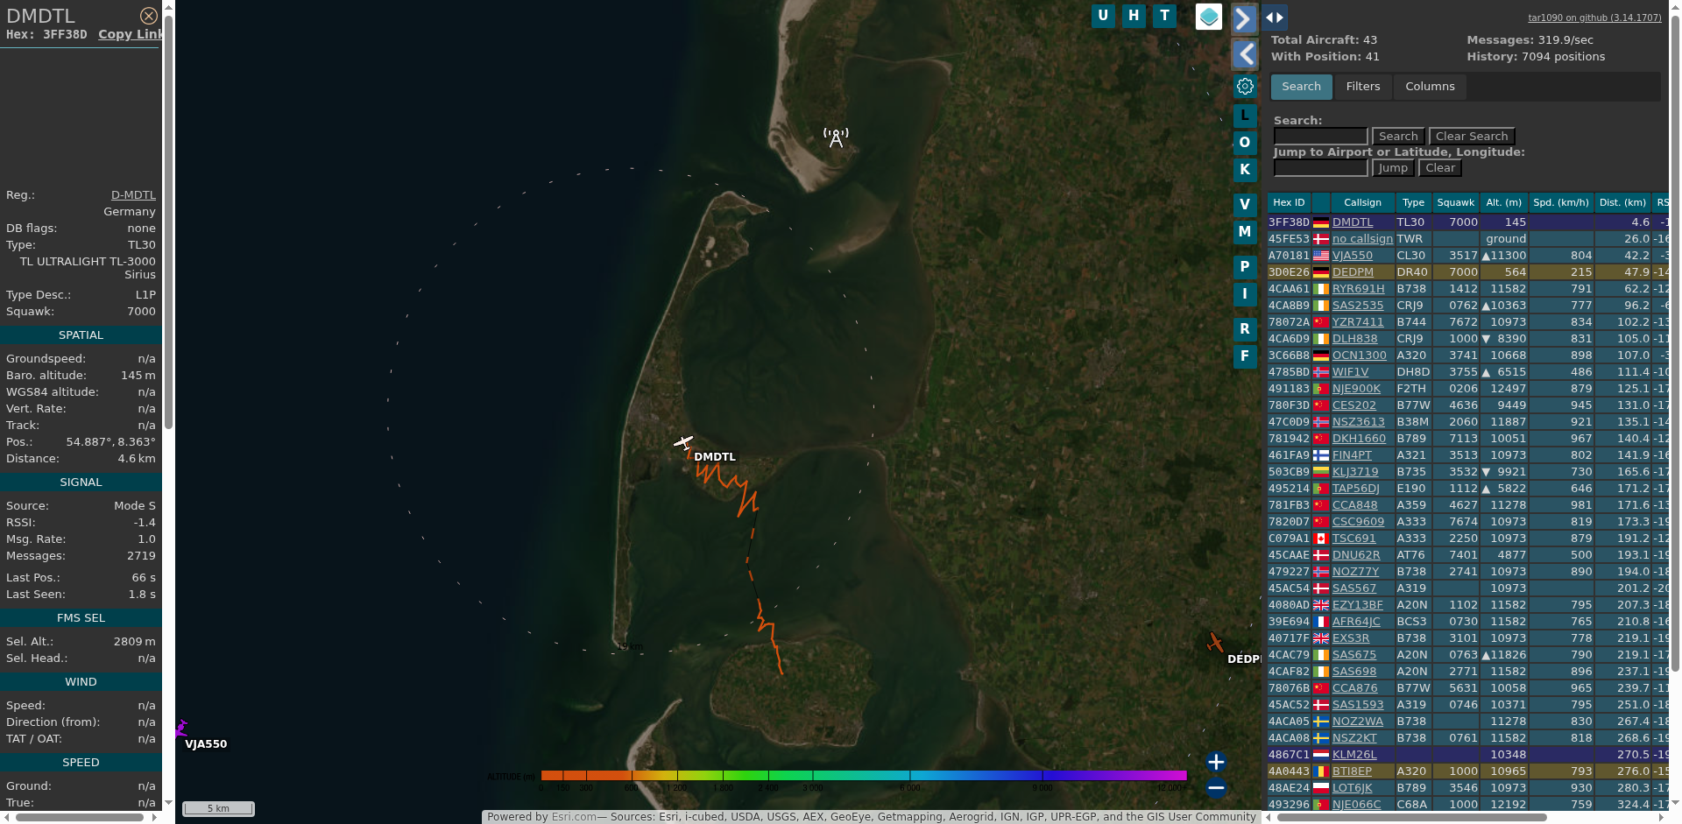Toggle the P map button
The image size is (1682, 824).
[x=1245, y=266]
